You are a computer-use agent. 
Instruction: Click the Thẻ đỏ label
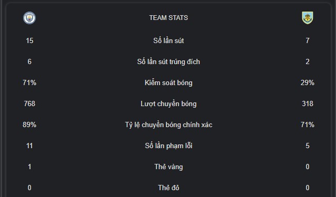pyautogui.click(x=169, y=188)
